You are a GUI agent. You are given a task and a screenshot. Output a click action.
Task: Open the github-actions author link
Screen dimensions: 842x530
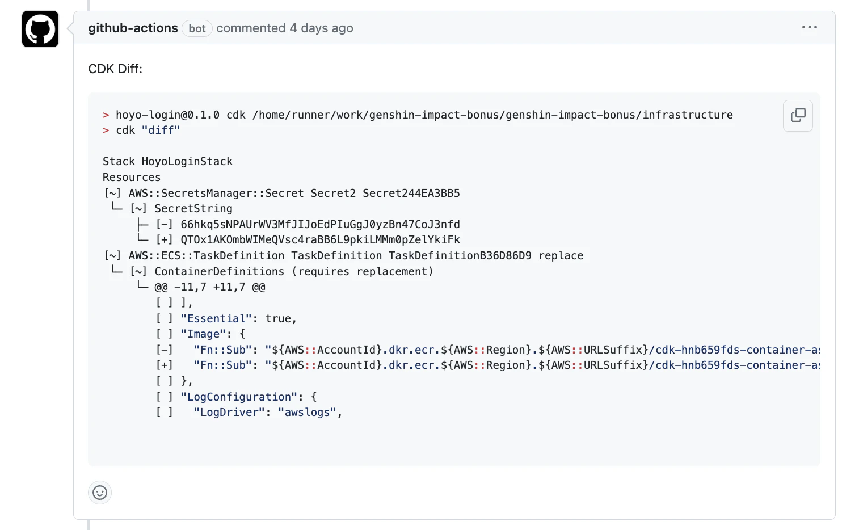click(133, 28)
